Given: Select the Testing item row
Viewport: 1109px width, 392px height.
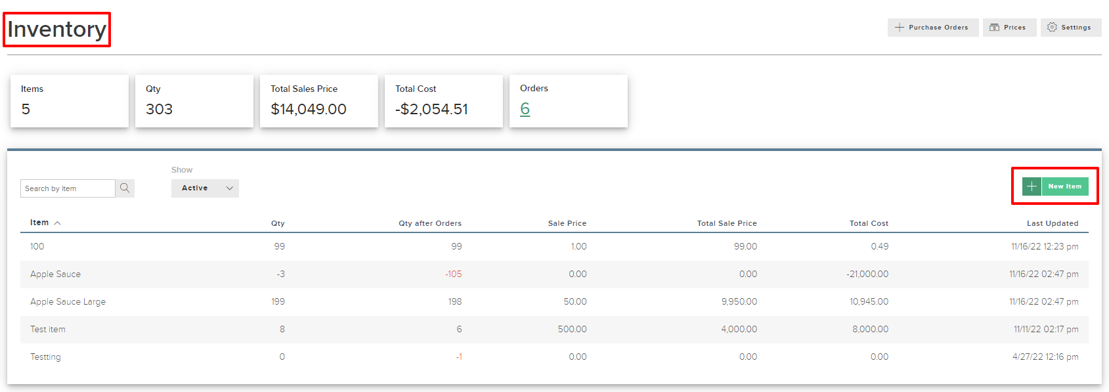Looking at the screenshot, I should pos(45,357).
